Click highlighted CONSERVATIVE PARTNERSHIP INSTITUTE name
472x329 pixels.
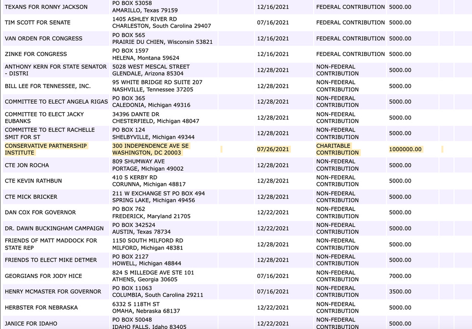click(46, 149)
